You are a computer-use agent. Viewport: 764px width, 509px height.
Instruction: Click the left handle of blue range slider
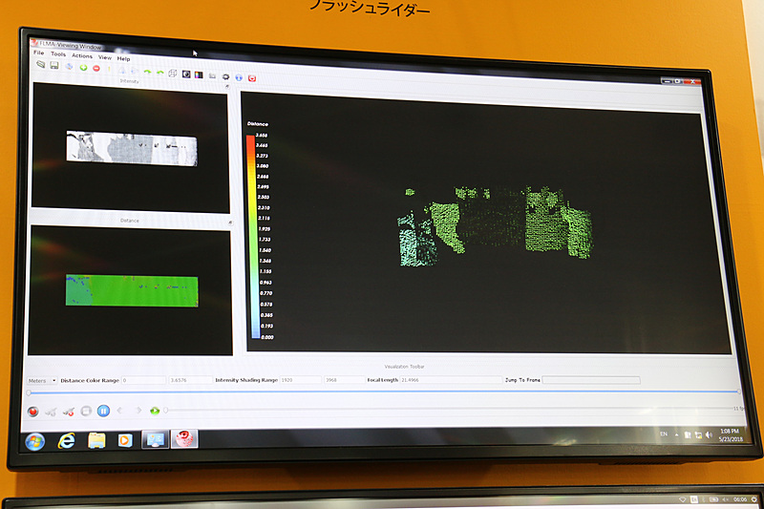click(29, 392)
